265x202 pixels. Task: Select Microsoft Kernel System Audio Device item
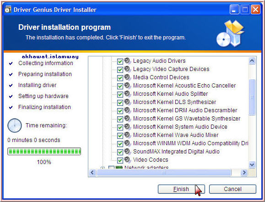pos(180,127)
